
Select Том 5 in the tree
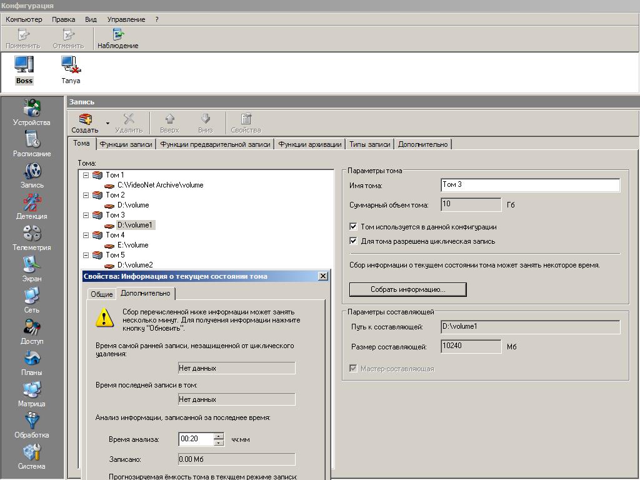[115, 255]
